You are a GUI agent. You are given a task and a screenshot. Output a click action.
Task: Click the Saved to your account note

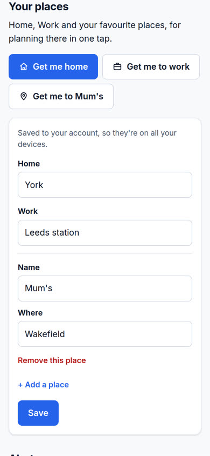point(97,139)
